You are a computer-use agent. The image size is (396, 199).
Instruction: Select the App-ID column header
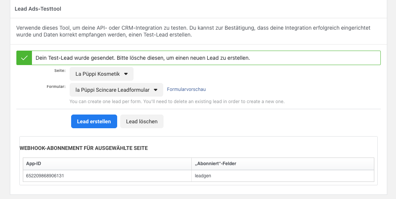pos(107,164)
